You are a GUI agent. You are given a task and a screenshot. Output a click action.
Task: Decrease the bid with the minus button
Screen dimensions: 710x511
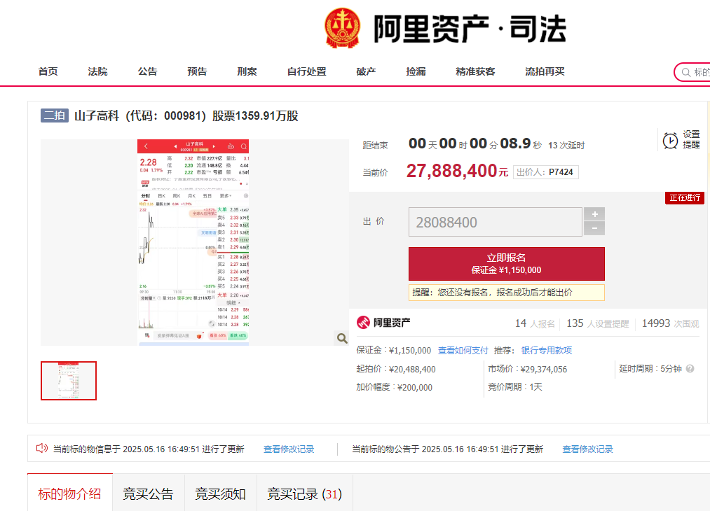[x=594, y=228]
